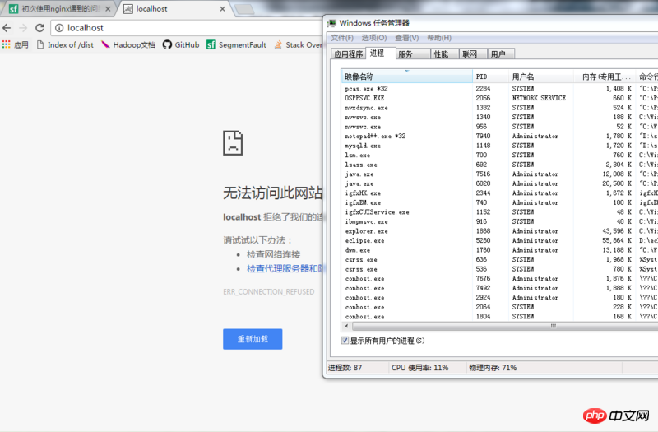Select the lsass.exe process row

pyautogui.click(x=499, y=165)
